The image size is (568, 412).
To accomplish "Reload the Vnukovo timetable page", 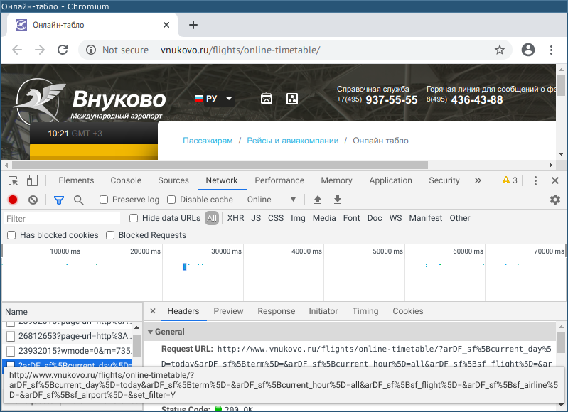I will [x=63, y=50].
